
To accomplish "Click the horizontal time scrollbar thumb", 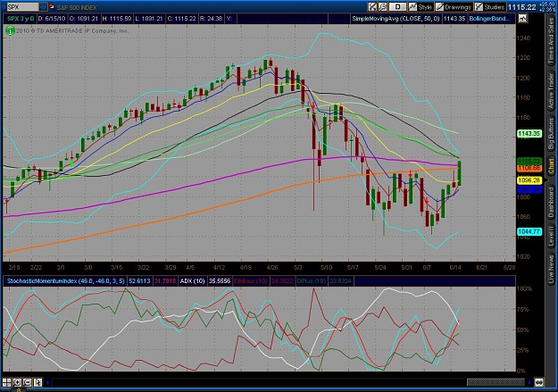I will coord(496,383).
